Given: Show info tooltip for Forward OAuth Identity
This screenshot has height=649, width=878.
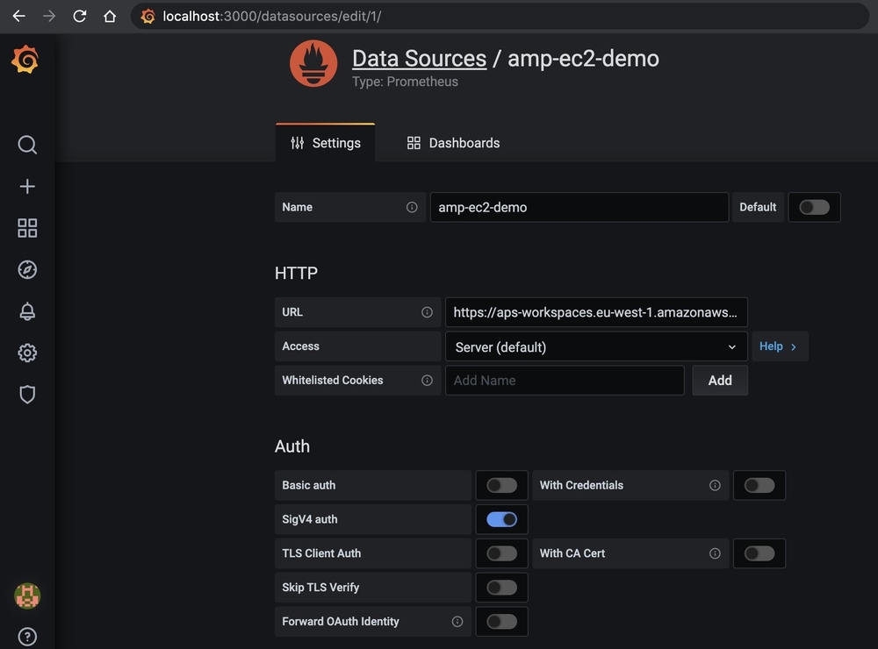Looking at the screenshot, I should point(457,622).
